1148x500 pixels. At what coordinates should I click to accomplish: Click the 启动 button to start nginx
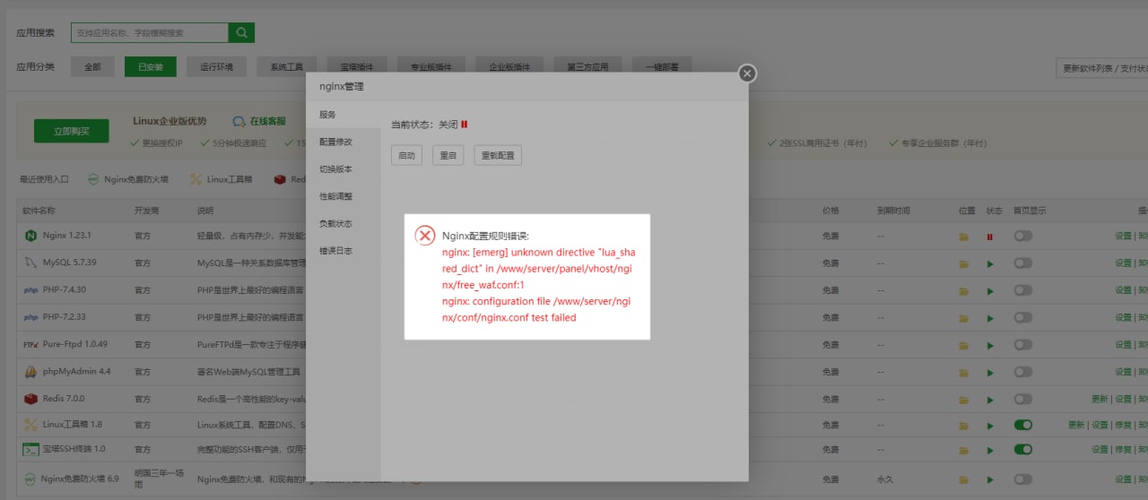click(406, 155)
